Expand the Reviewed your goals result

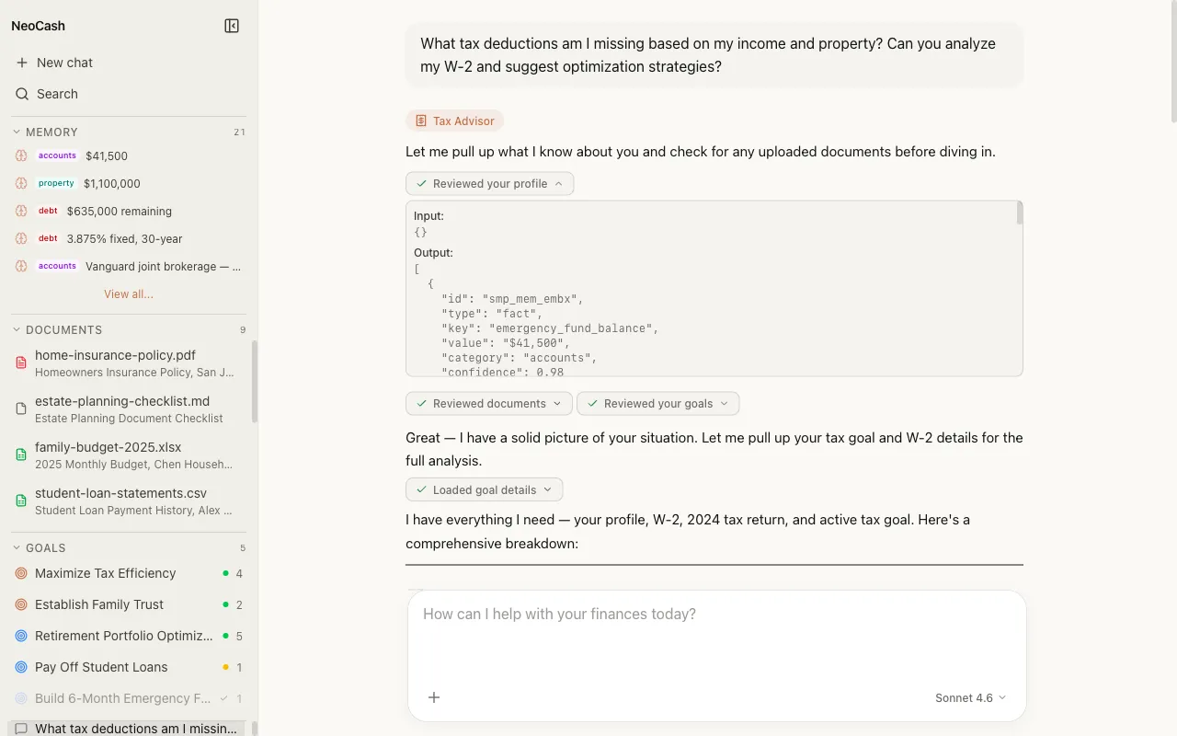tap(657, 404)
